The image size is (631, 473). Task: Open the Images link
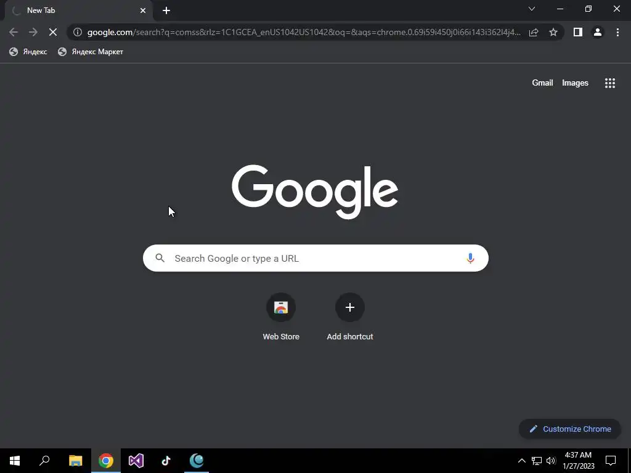pos(575,83)
